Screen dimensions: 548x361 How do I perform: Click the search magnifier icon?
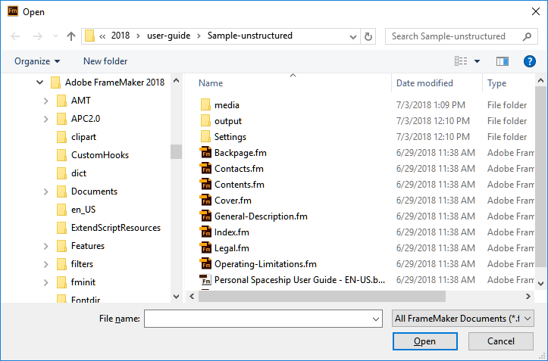tap(528, 36)
